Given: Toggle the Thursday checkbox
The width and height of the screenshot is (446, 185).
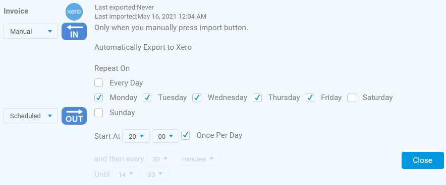Looking at the screenshot, I should (257, 98).
